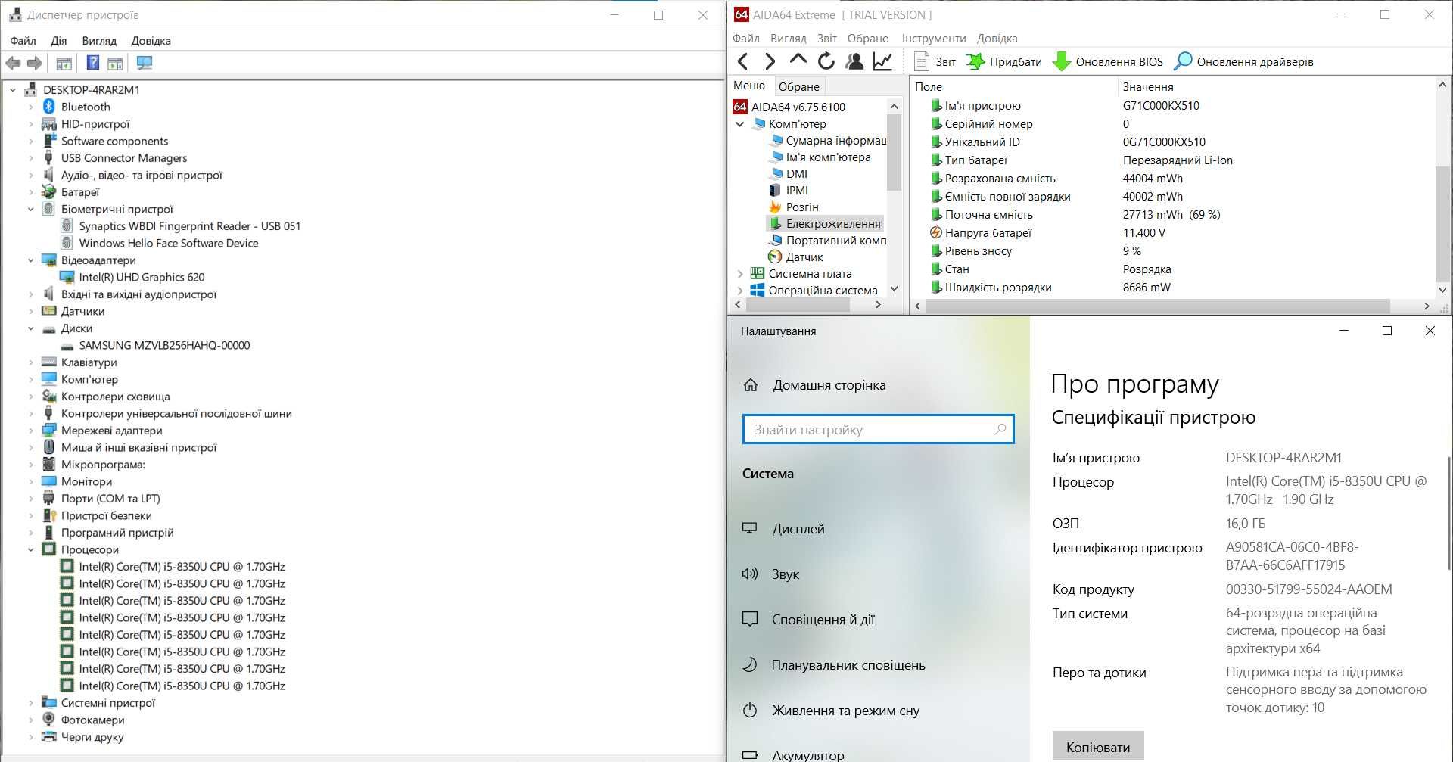Open Планувальник сповіщень settings
Screen dimensions: 1453x762
848,665
